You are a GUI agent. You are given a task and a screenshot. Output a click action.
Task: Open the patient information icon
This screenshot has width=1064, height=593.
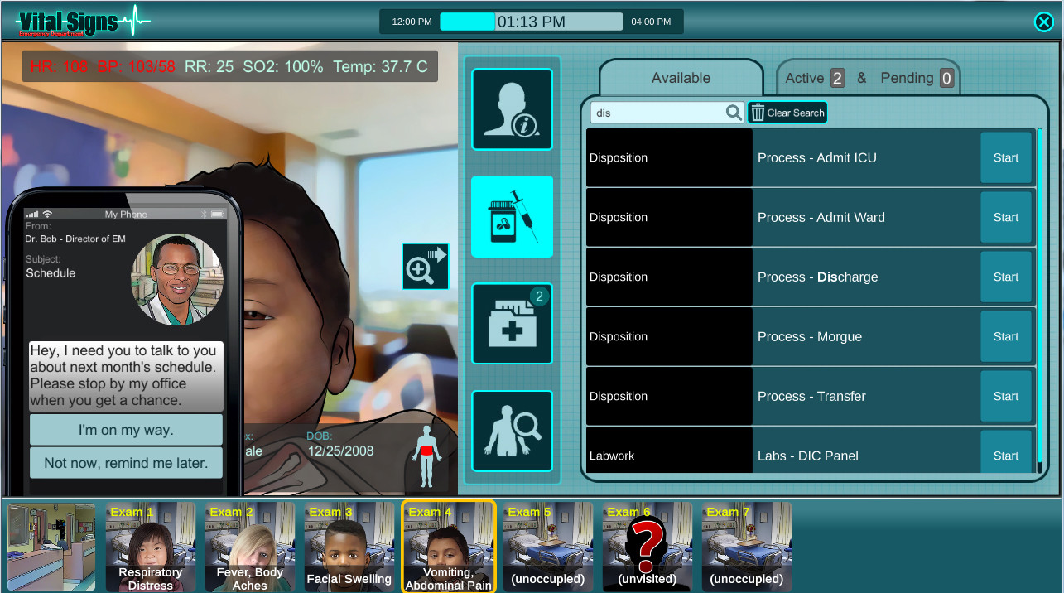click(x=512, y=109)
